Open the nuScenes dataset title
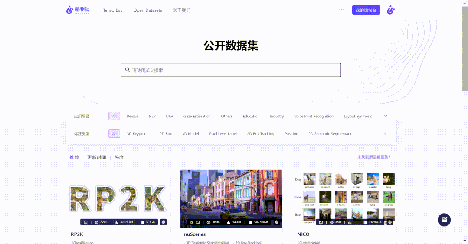The image size is (468, 244). coord(195,234)
